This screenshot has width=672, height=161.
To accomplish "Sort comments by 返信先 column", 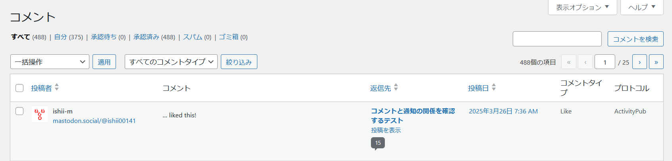I will tap(380, 88).
